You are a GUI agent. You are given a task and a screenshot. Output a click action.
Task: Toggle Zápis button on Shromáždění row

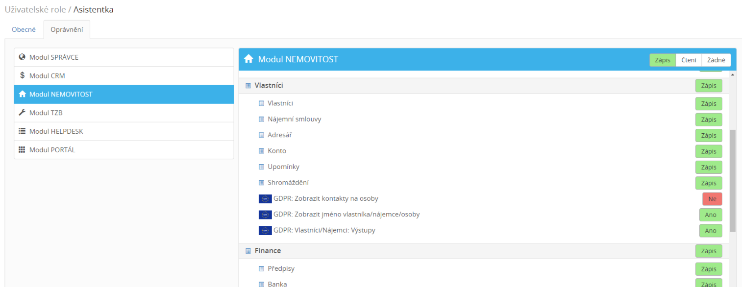click(x=709, y=183)
